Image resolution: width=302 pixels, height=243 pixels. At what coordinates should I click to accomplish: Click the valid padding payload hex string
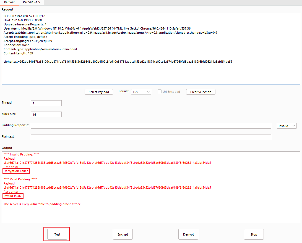(x=107, y=187)
